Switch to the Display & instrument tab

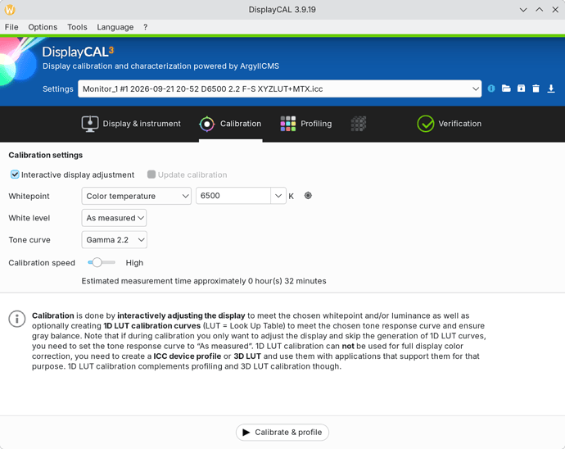pyautogui.click(x=131, y=124)
